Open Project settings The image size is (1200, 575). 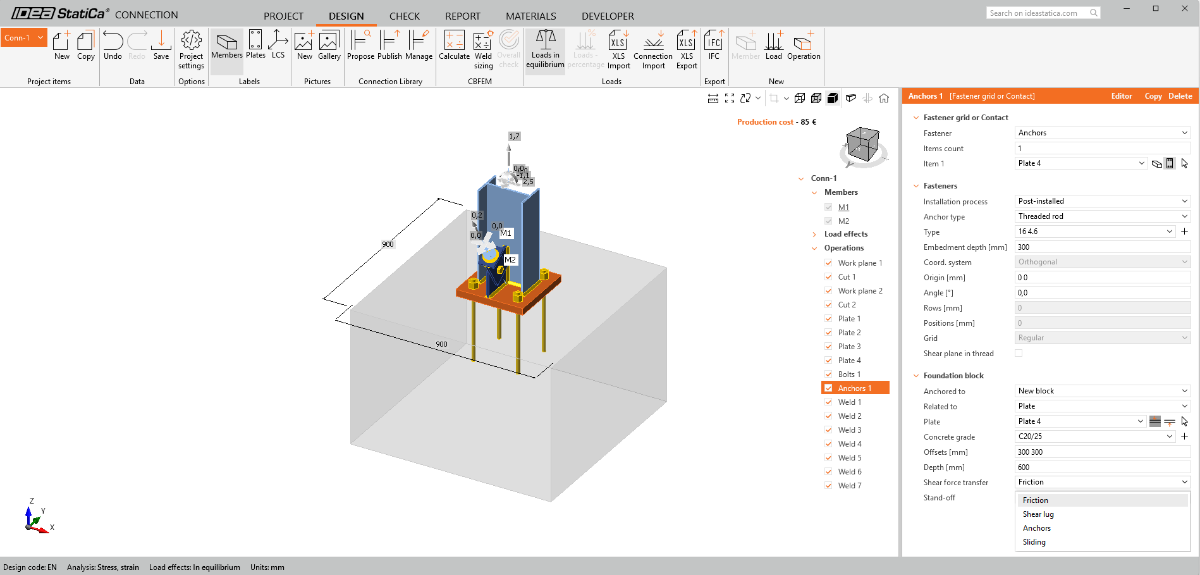click(191, 49)
